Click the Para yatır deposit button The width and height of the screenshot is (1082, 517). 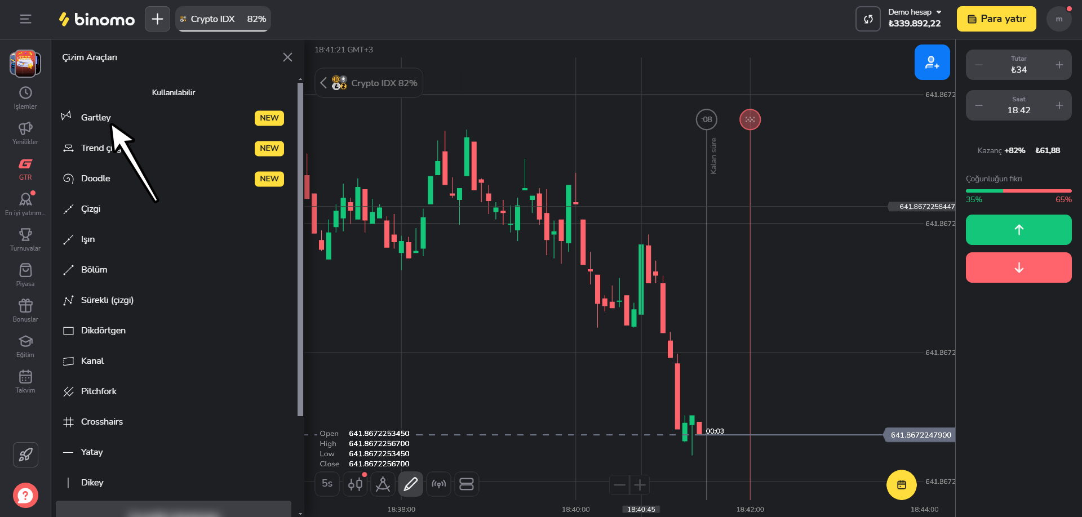click(996, 19)
